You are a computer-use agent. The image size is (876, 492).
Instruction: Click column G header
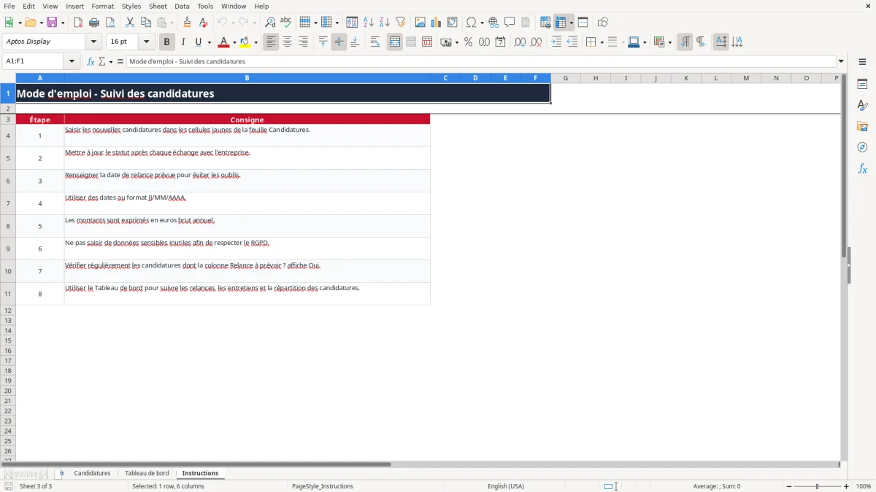point(566,78)
